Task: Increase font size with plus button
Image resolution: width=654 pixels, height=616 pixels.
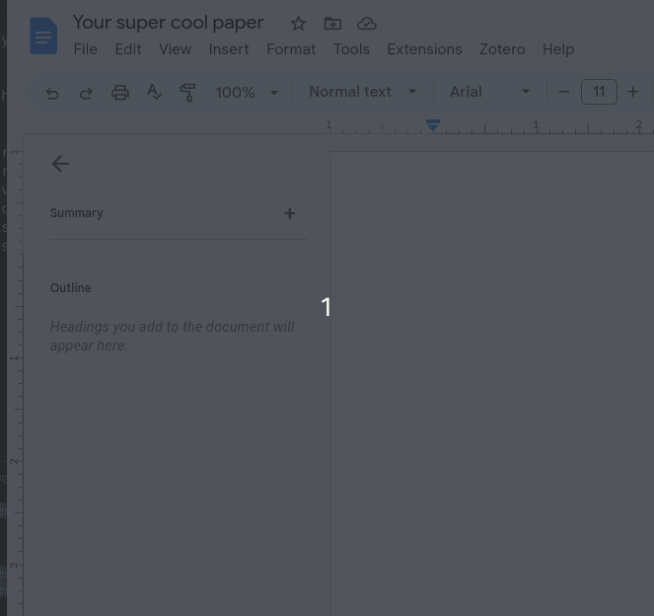Action: [x=632, y=92]
